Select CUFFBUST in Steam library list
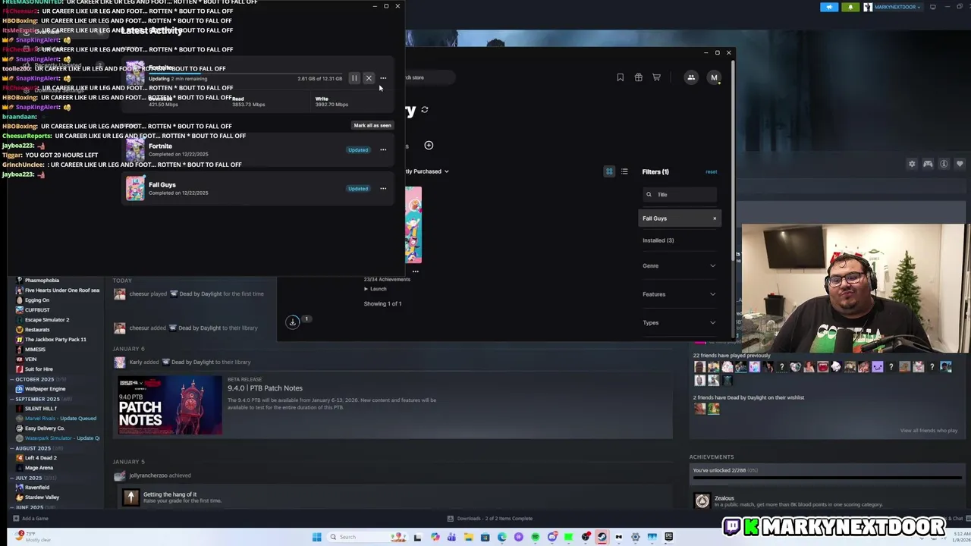 (37, 310)
